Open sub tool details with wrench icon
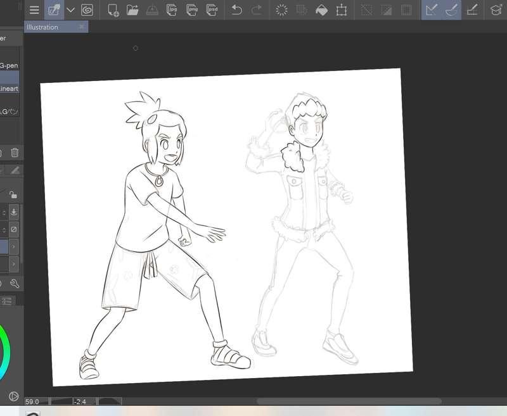This screenshot has width=507, height=416. (15, 284)
